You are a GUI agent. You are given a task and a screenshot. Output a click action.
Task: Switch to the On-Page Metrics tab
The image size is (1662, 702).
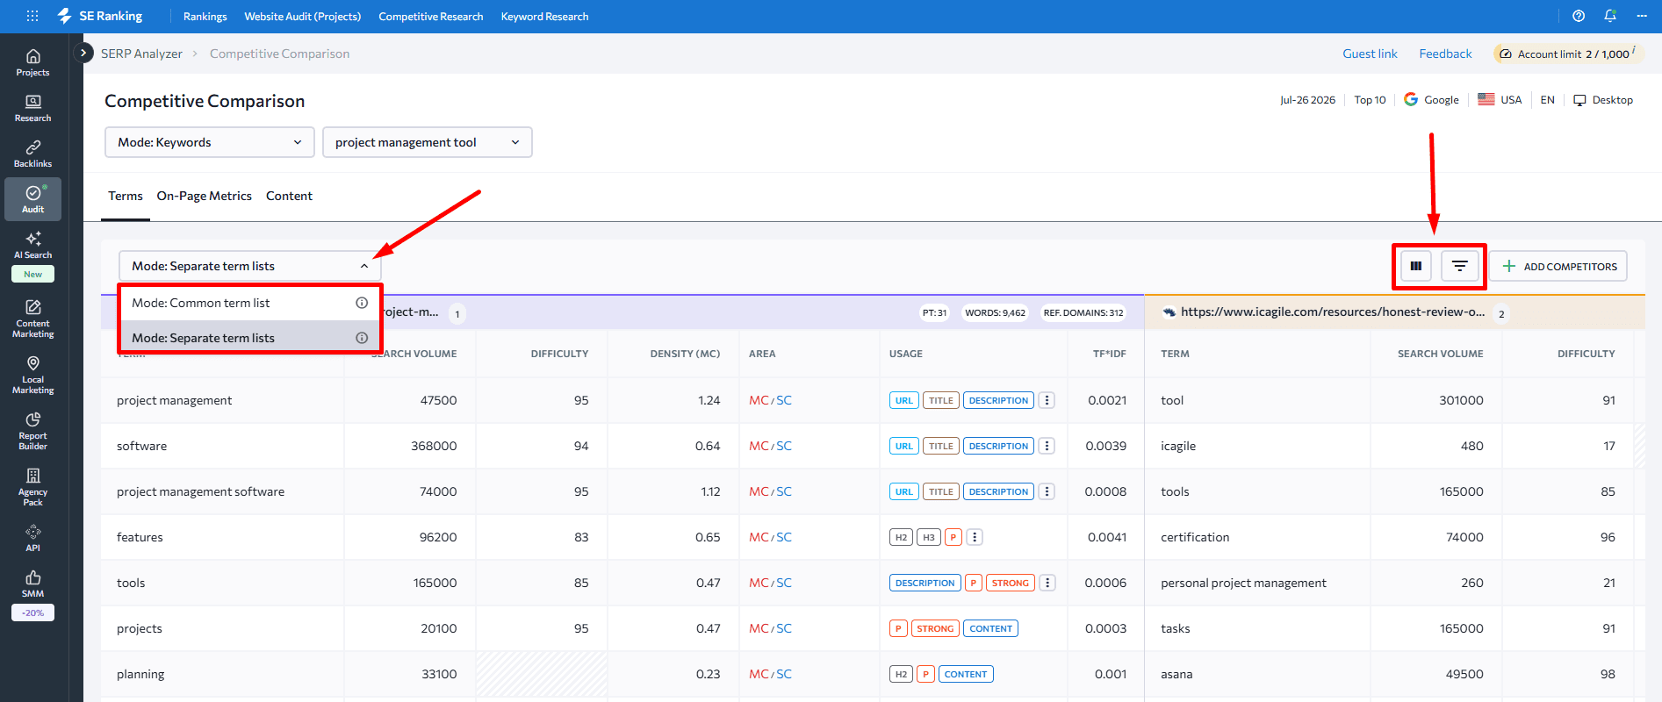tap(204, 196)
